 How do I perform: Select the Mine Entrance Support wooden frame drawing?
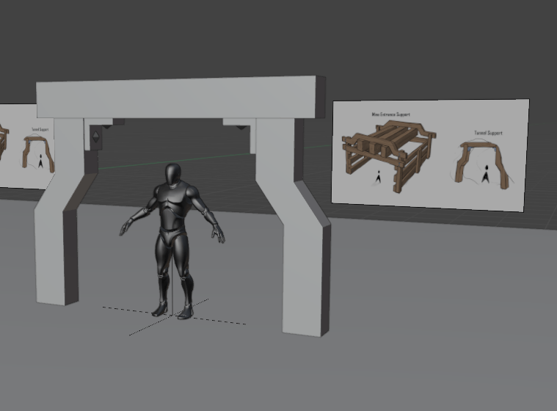[387, 153]
